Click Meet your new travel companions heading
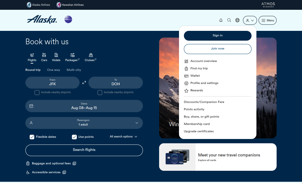This screenshot has width=302, height=183. pos(229,155)
